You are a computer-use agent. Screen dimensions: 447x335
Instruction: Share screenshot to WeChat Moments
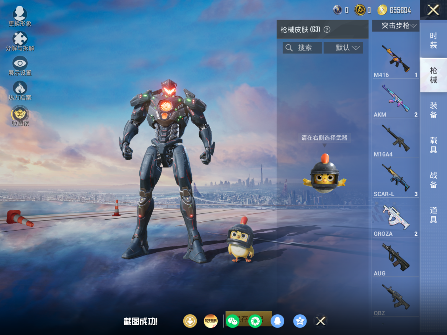coord(255,321)
